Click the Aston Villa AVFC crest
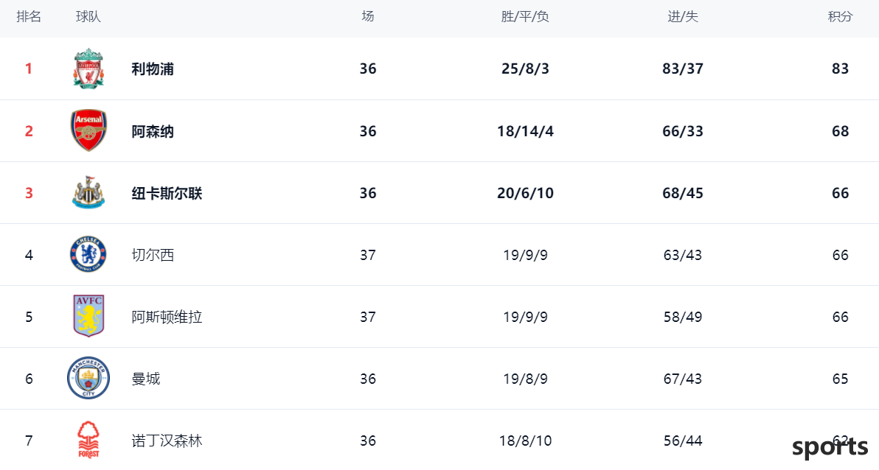The image size is (879, 470). pyautogui.click(x=88, y=316)
